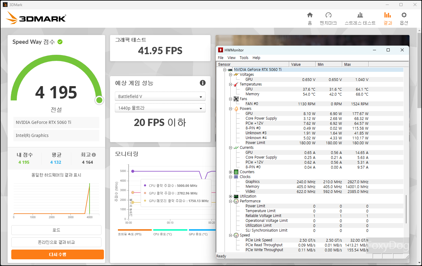422x266 pixels.
Task: Collapse the NVIDIA GeForce RTX 5060 Ti tree node
Action: pos(225,70)
